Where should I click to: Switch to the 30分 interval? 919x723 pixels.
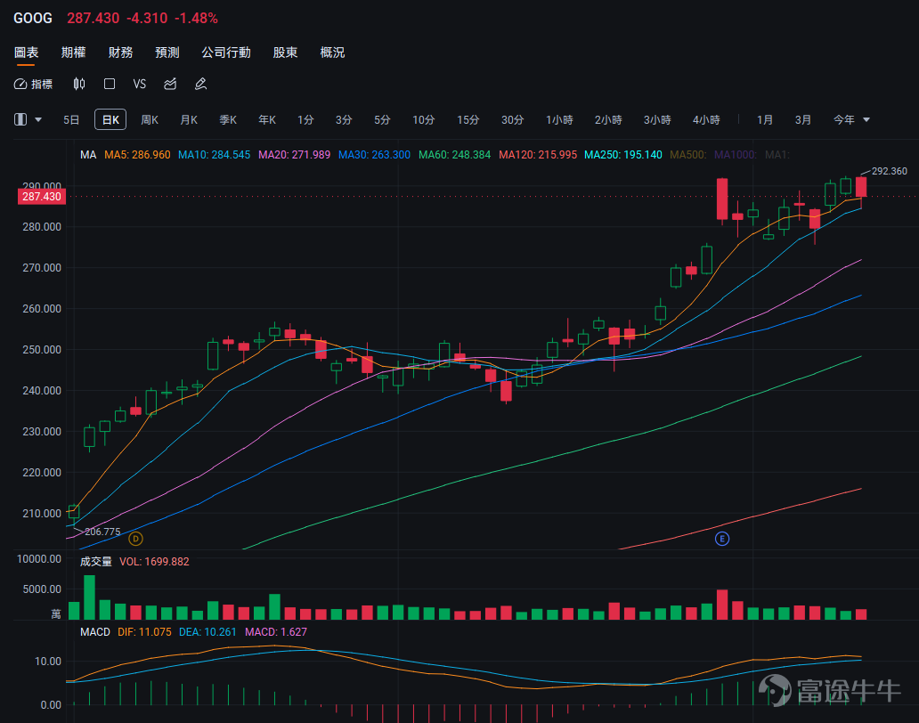(512, 120)
